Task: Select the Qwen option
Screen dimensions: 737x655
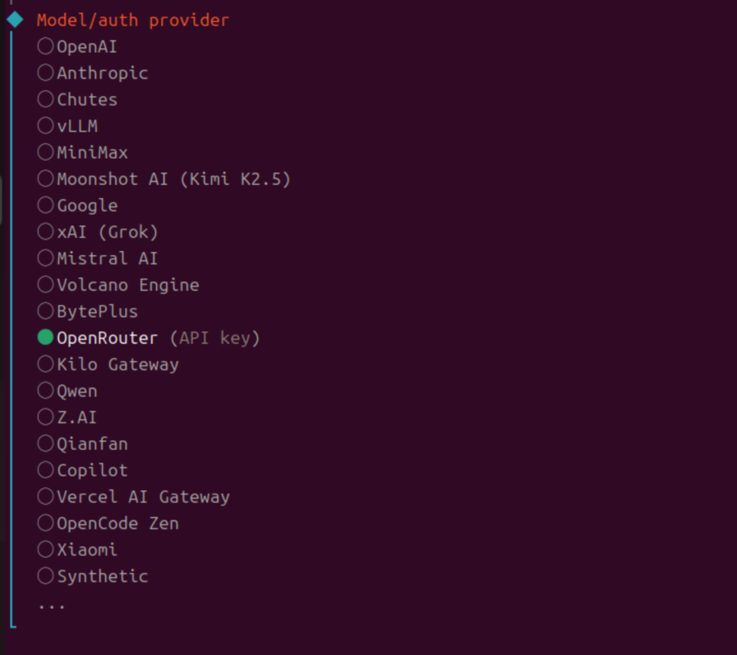Action: point(46,391)
